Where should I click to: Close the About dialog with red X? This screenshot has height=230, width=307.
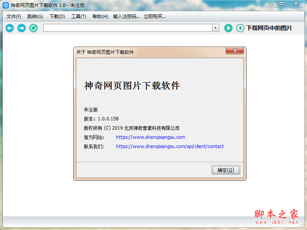coord(235,50)
